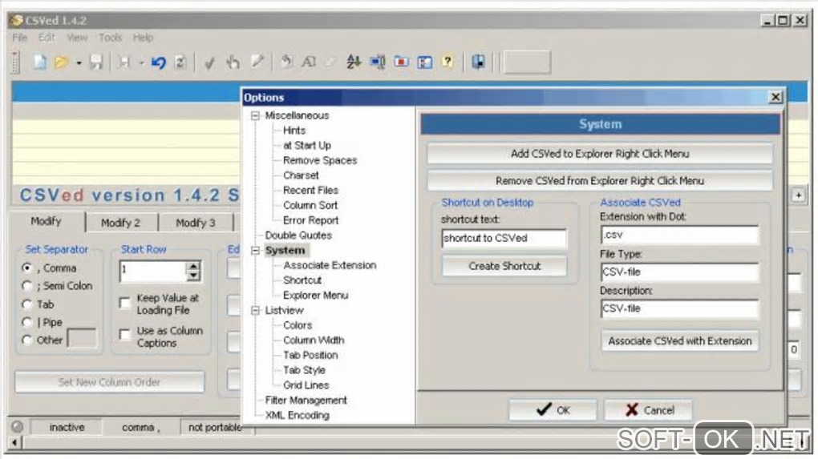Click the File Type input field
The width and height of the screenshot is (818, 459).
(x=680, y=272)
